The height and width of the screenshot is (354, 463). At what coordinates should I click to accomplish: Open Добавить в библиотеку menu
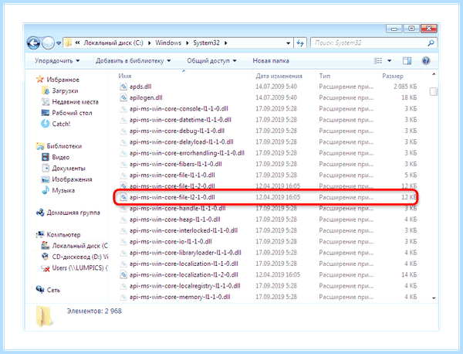coord(133,60)
